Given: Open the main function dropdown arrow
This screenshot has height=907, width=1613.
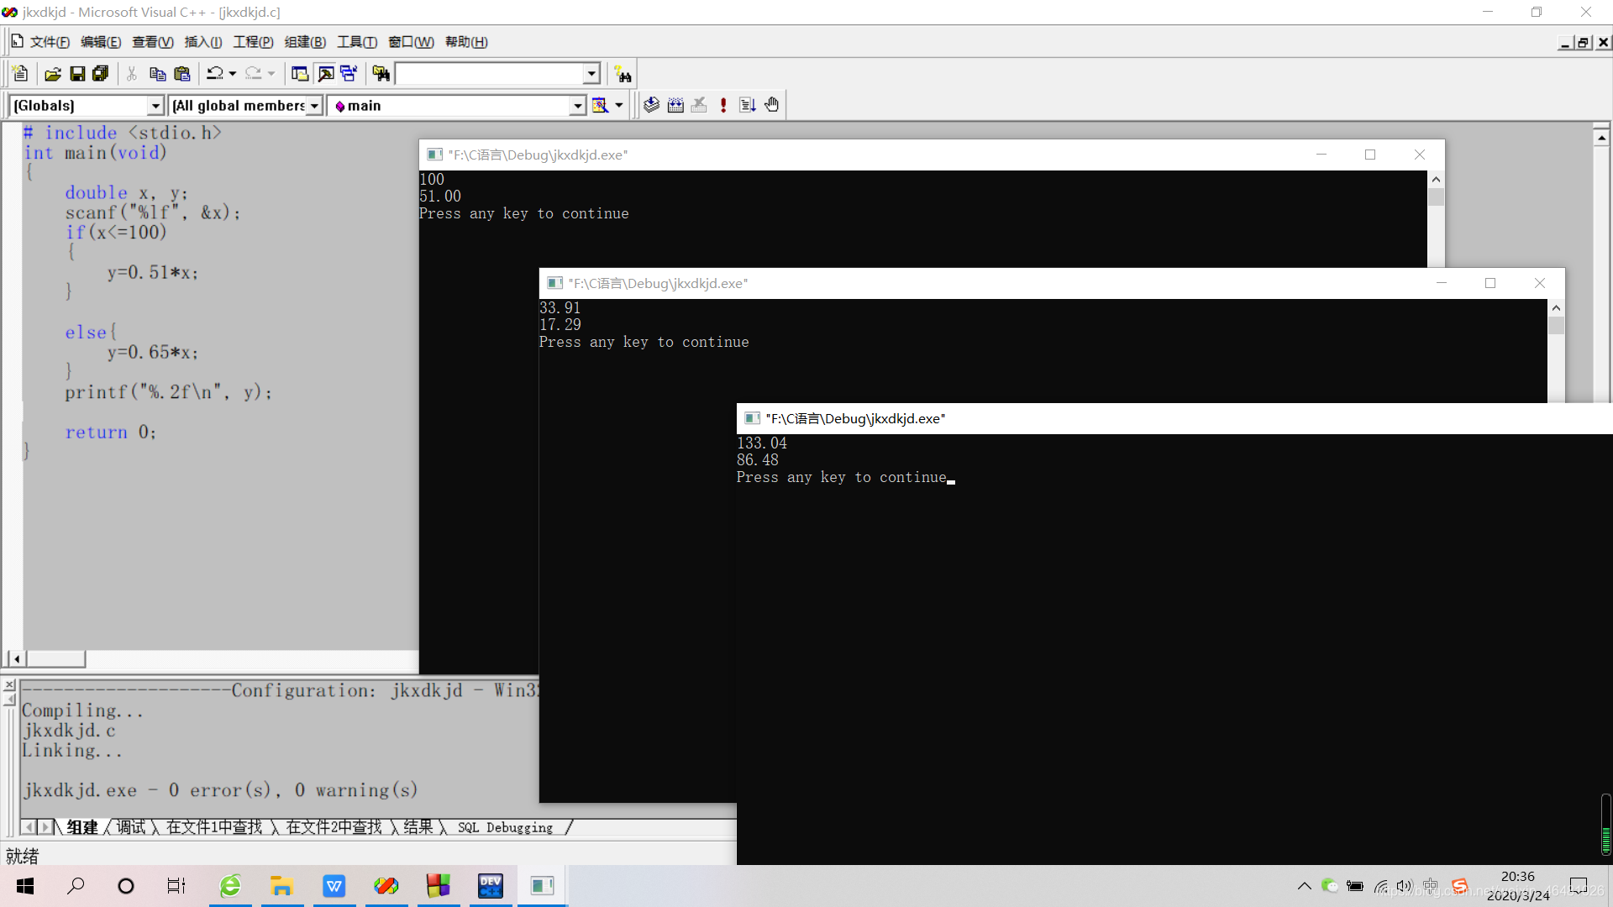Looking at the screenshot, I should (x=577, y=106).
